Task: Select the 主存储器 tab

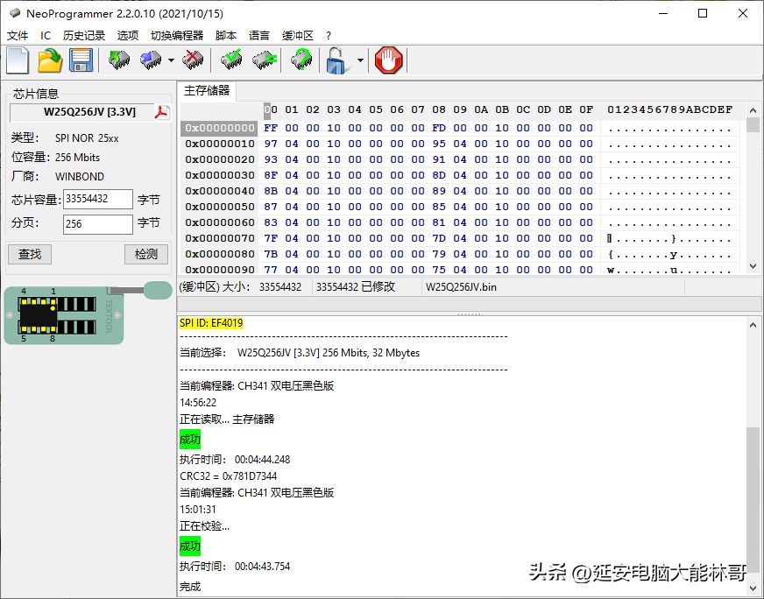Action: point(207,90)
